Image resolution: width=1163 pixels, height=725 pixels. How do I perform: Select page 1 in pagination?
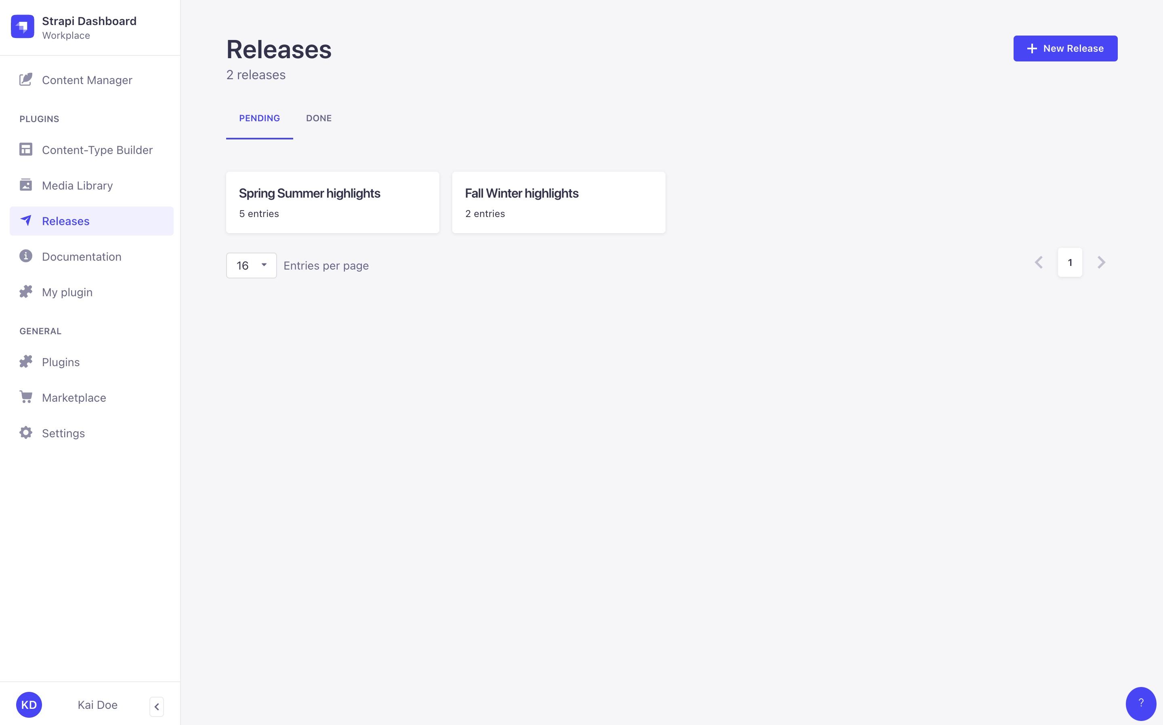pos(1070,262)
